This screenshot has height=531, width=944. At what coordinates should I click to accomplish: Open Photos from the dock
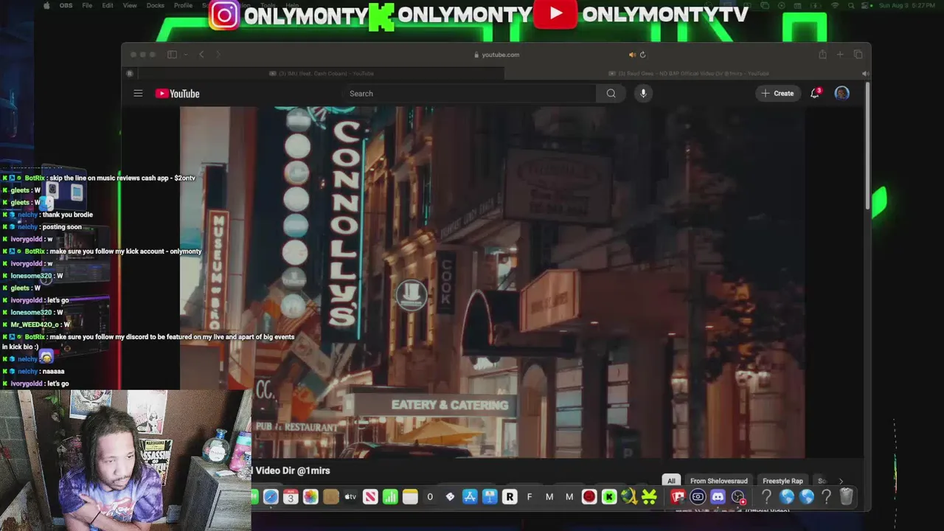[310, 497]
